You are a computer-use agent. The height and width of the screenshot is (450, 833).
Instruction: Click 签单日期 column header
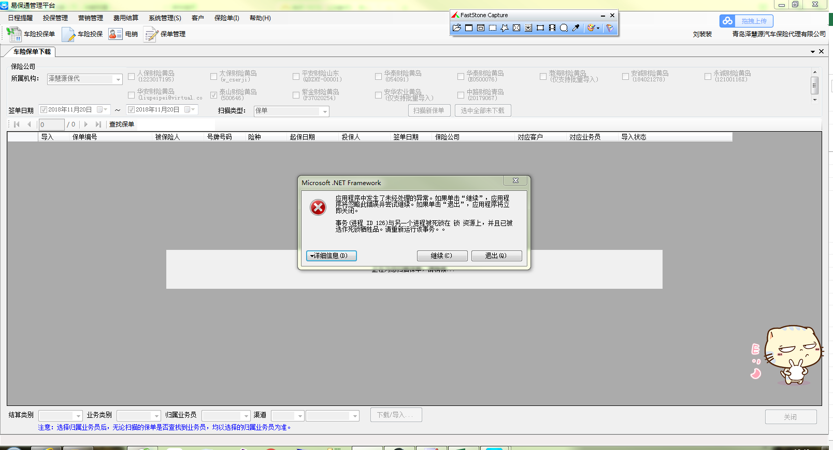point(411,137)
